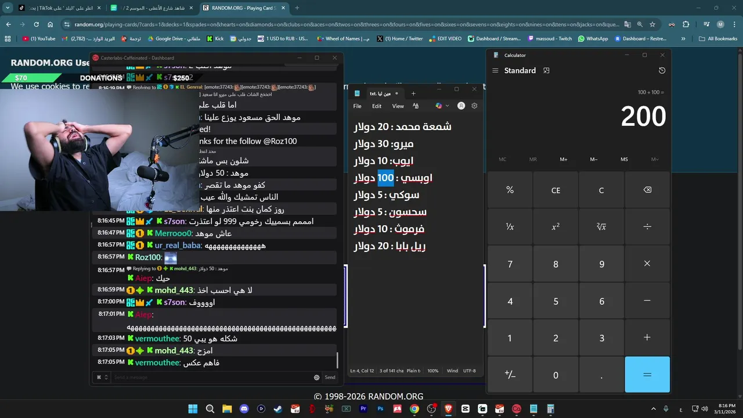Click the Casterlabs chat scrollbar
Screen dimensions: 743x418
point(337,361)
